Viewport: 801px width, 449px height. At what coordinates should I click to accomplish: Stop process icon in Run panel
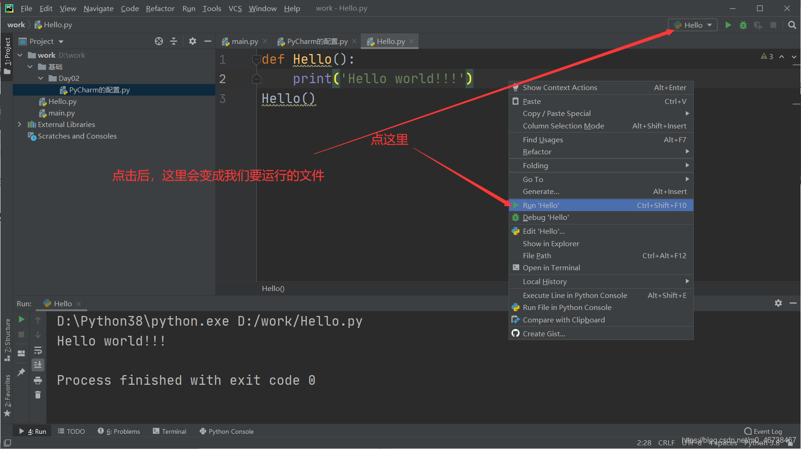21,334
